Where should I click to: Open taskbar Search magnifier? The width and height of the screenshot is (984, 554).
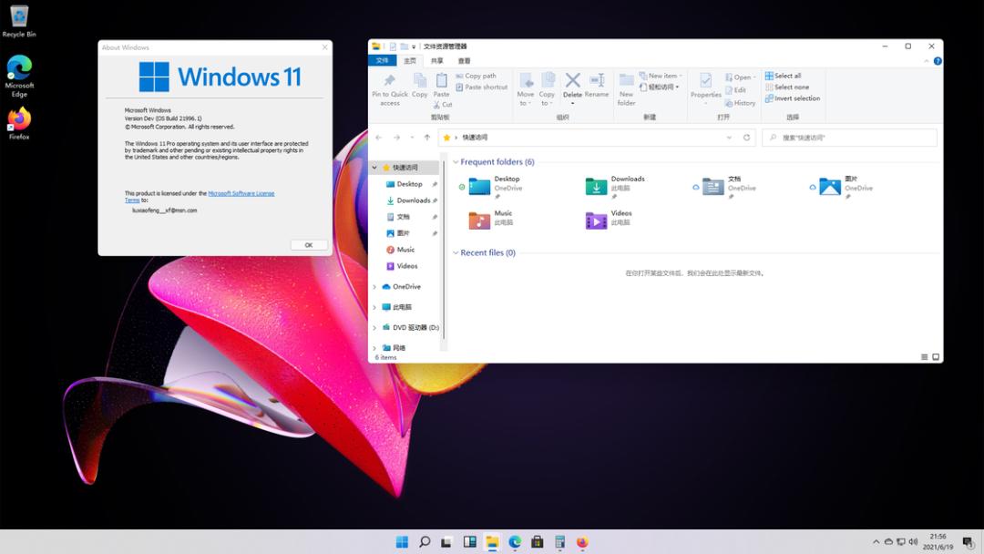tap(425, 542)
